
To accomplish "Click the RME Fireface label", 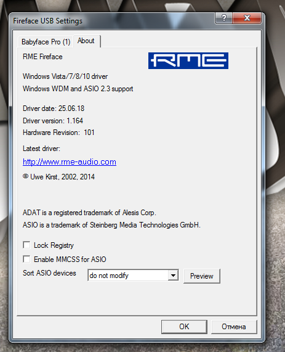I will pyautogui.click(x=42, y=57).
